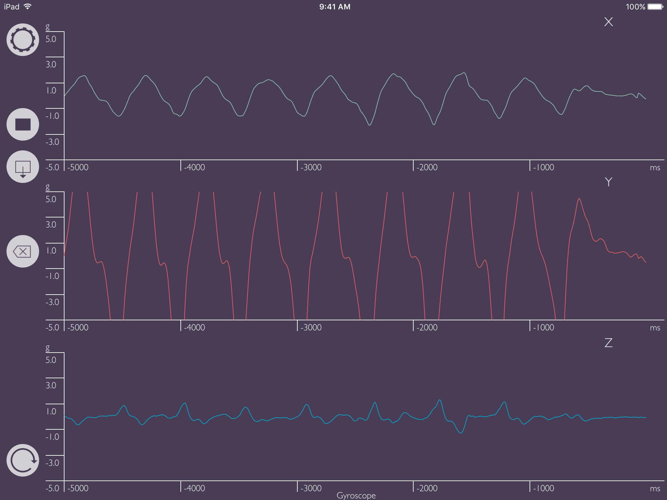Select the X axis label

tap(608, 22)
